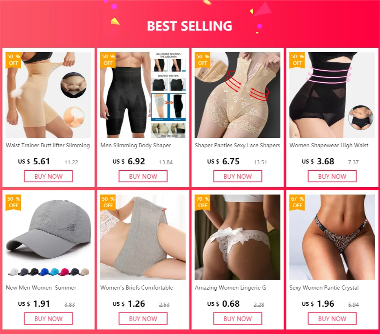Click BUY NOW for Amazing Women Lingerie G
This screenshot has width=380, height=334.
pyautogui.click(x=237, y=319)
